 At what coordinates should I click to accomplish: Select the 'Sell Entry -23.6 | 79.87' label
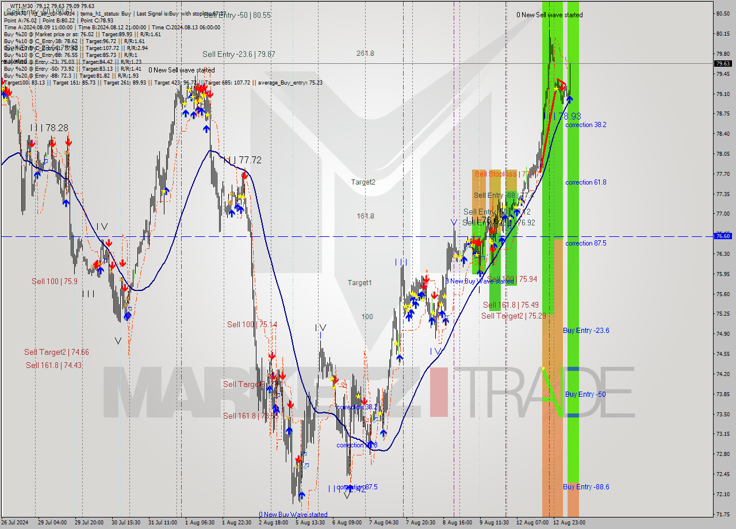coord(239,54)
